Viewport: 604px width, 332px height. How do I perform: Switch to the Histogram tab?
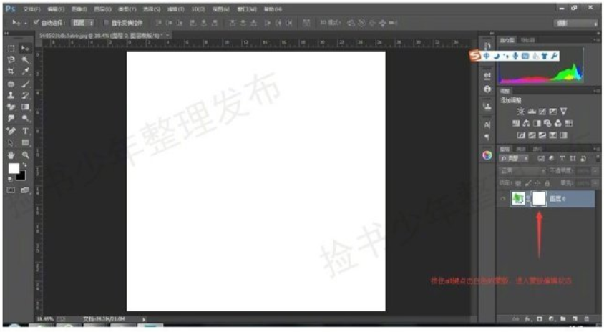(x=507, y=39)
